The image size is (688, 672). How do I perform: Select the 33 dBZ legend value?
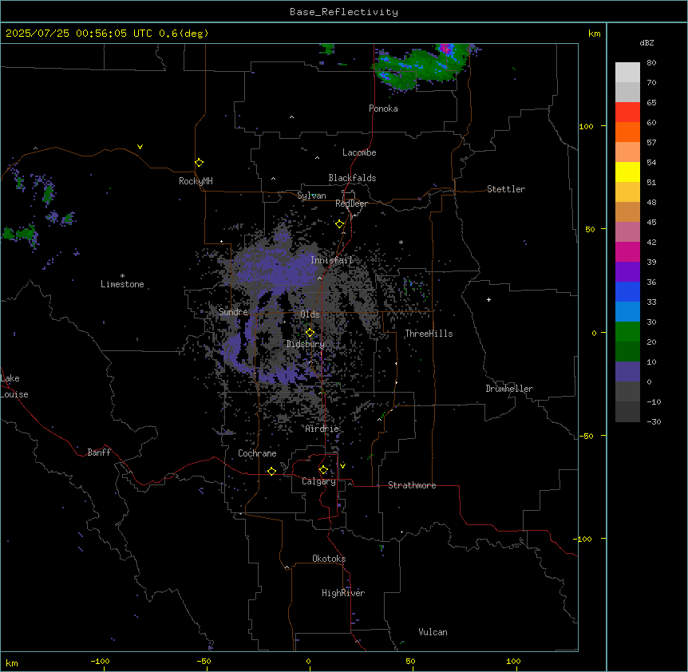(651, 302)
